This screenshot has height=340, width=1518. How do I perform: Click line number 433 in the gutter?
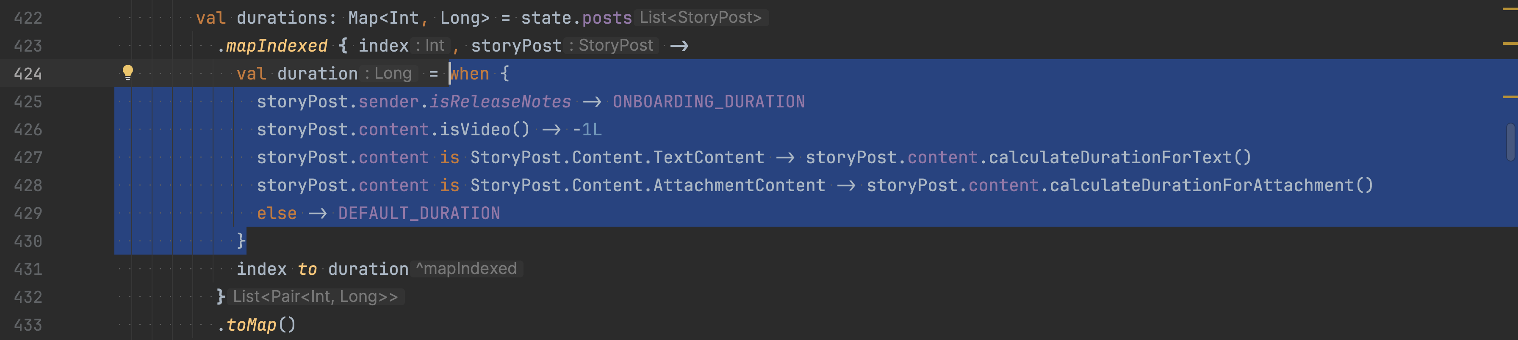point(28,325)
